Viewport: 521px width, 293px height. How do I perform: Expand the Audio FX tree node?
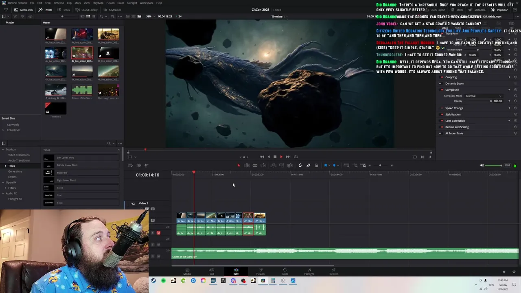coord(3,193)
